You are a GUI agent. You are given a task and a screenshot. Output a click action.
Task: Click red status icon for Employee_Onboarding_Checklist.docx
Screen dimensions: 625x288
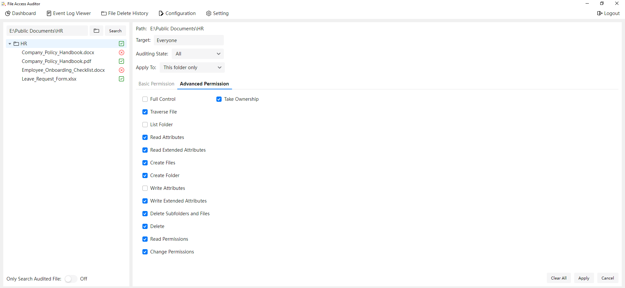[x=122, y=70]
